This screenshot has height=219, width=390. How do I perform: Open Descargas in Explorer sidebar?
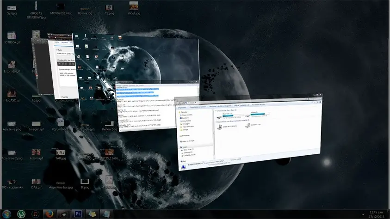(x=185, y=124)
